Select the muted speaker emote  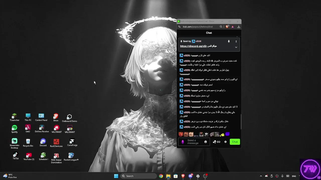[206, 134]
